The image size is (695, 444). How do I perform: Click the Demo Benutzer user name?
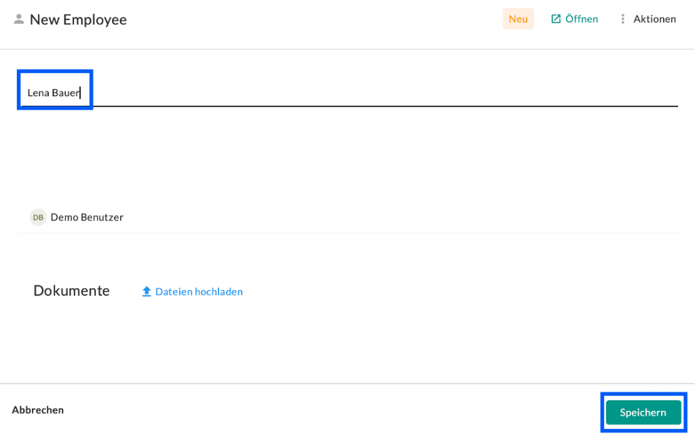pos(87,218)
